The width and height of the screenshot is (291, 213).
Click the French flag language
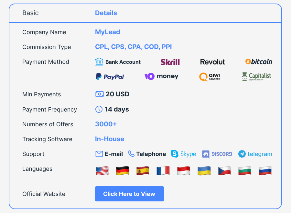pos(163,170)
